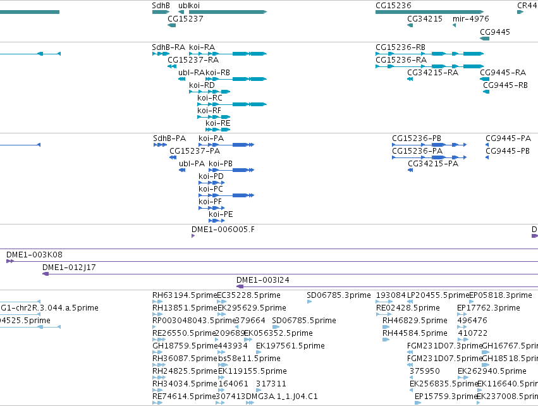Click the koi-RE transcript
Viewport: 538px width, 406px height.
click(x=218, y=130)
